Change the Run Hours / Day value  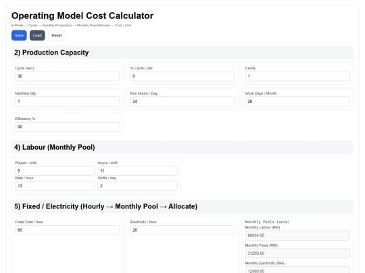[x=182, y=101]
